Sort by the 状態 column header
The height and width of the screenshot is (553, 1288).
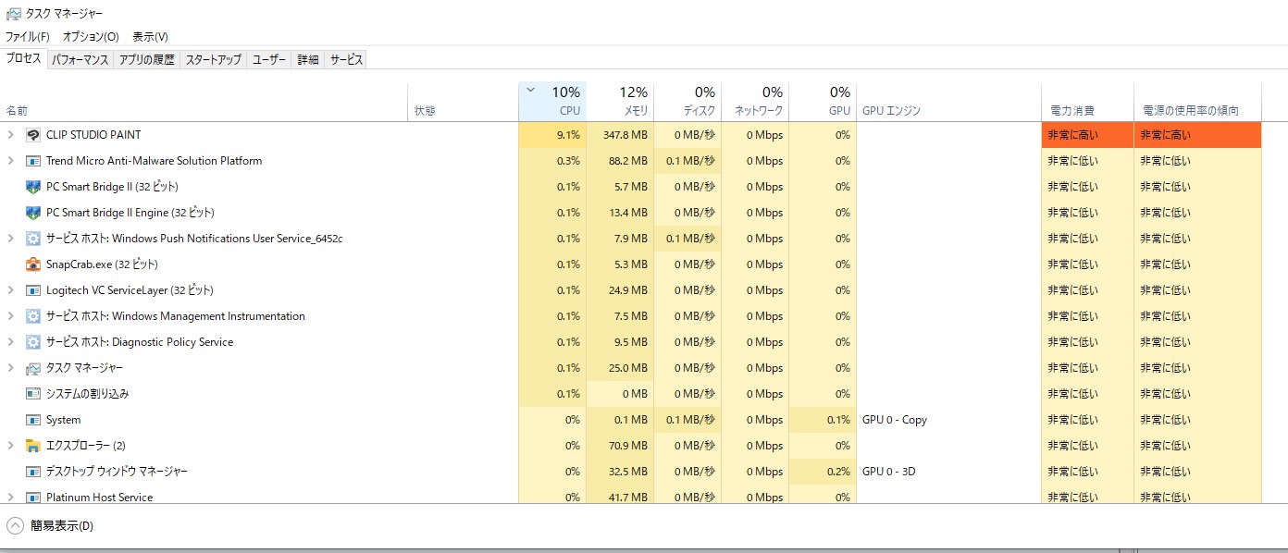coord(463,102)
